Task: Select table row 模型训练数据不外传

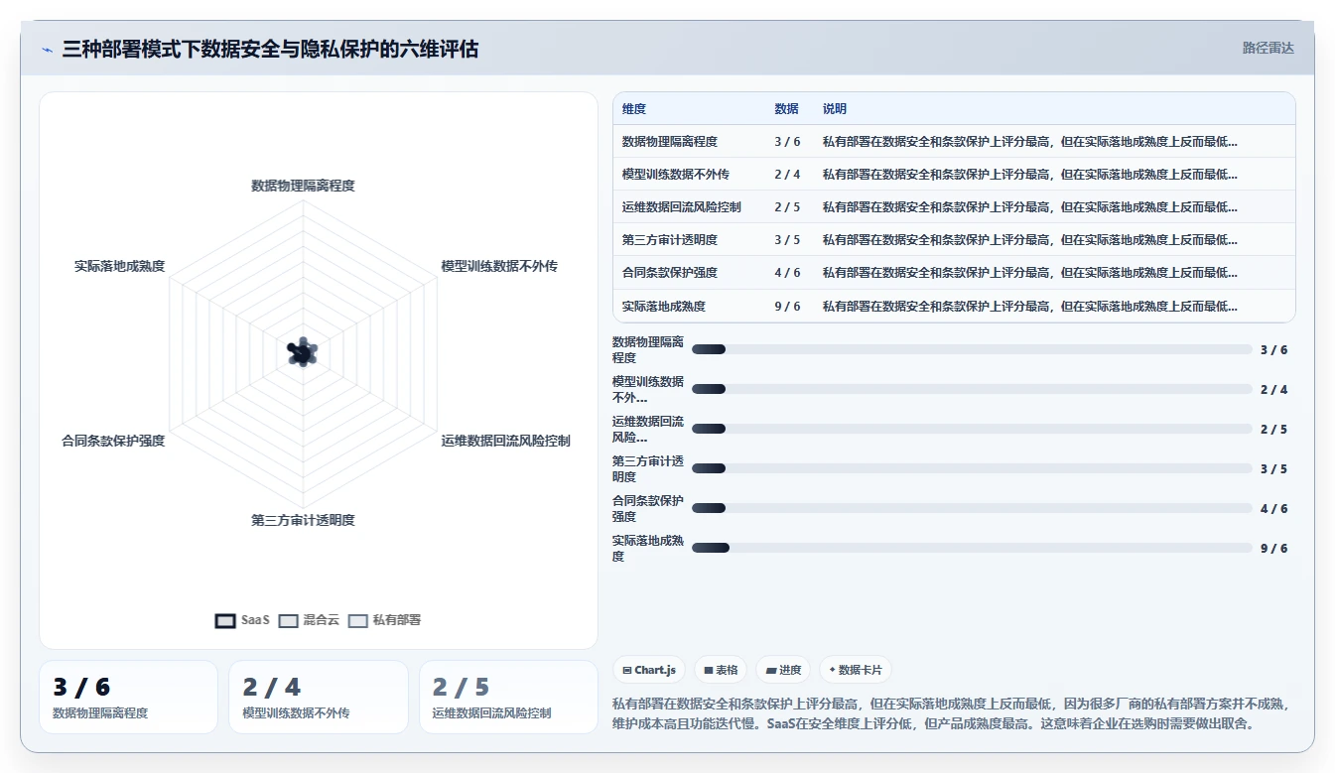Action: point(954,175)
